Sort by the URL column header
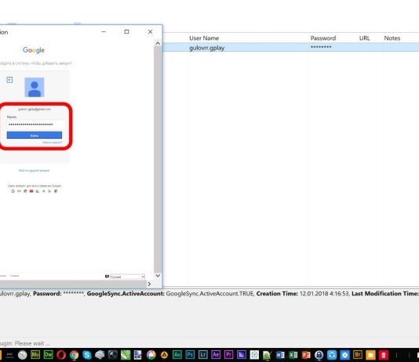 (x=365, y=38)
